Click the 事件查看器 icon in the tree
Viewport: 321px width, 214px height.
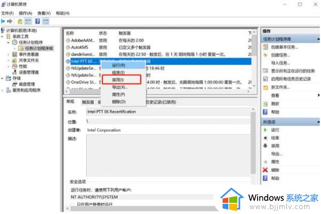click(14, 54)
